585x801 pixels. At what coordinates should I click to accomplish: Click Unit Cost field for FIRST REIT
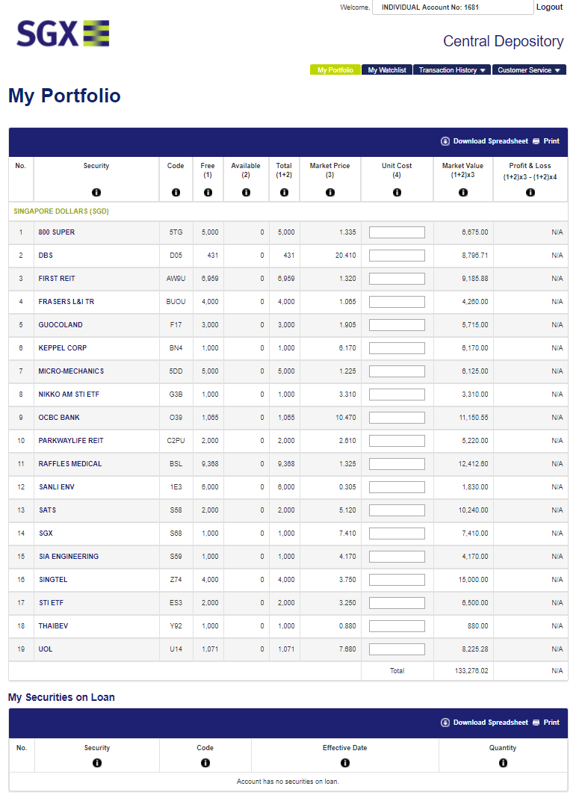pos(397,279)
